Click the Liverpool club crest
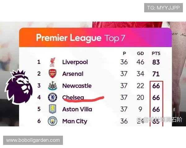This screenshot has width=186, height=148. [x=52, y=62]
